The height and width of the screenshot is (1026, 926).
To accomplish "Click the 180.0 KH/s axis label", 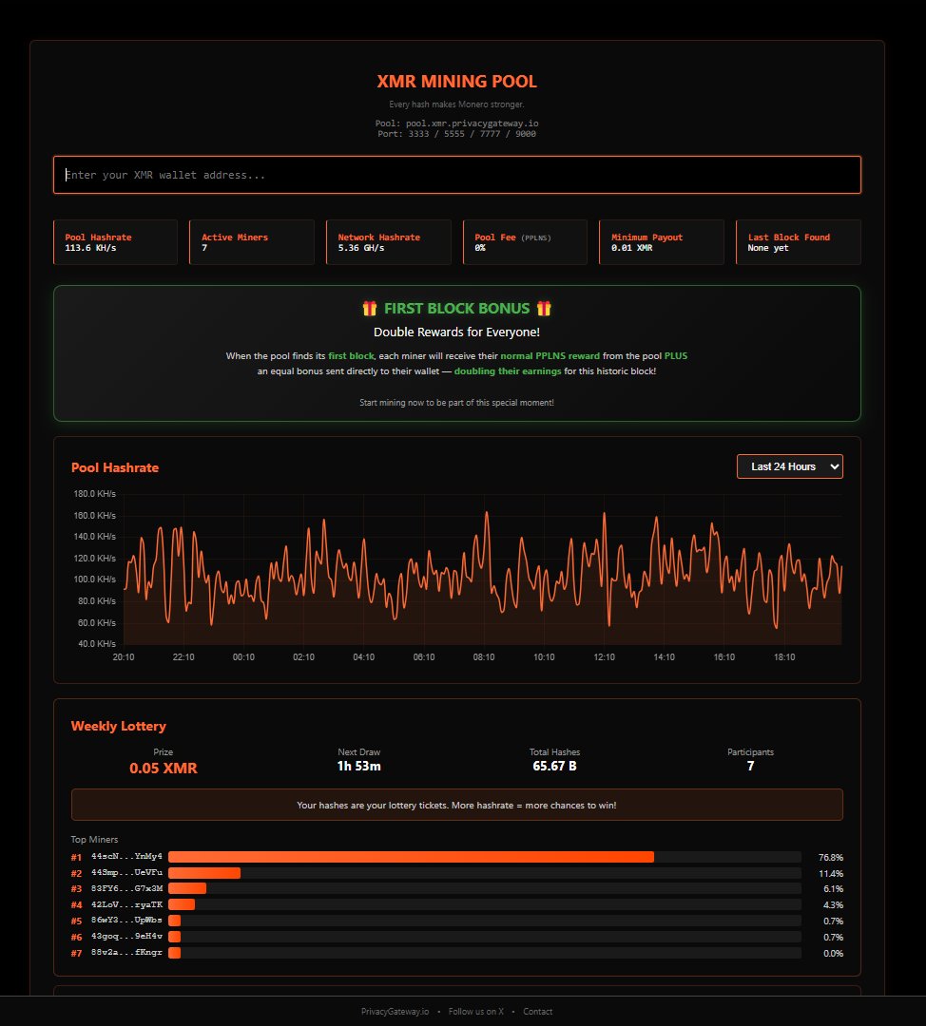I will 95,493.
